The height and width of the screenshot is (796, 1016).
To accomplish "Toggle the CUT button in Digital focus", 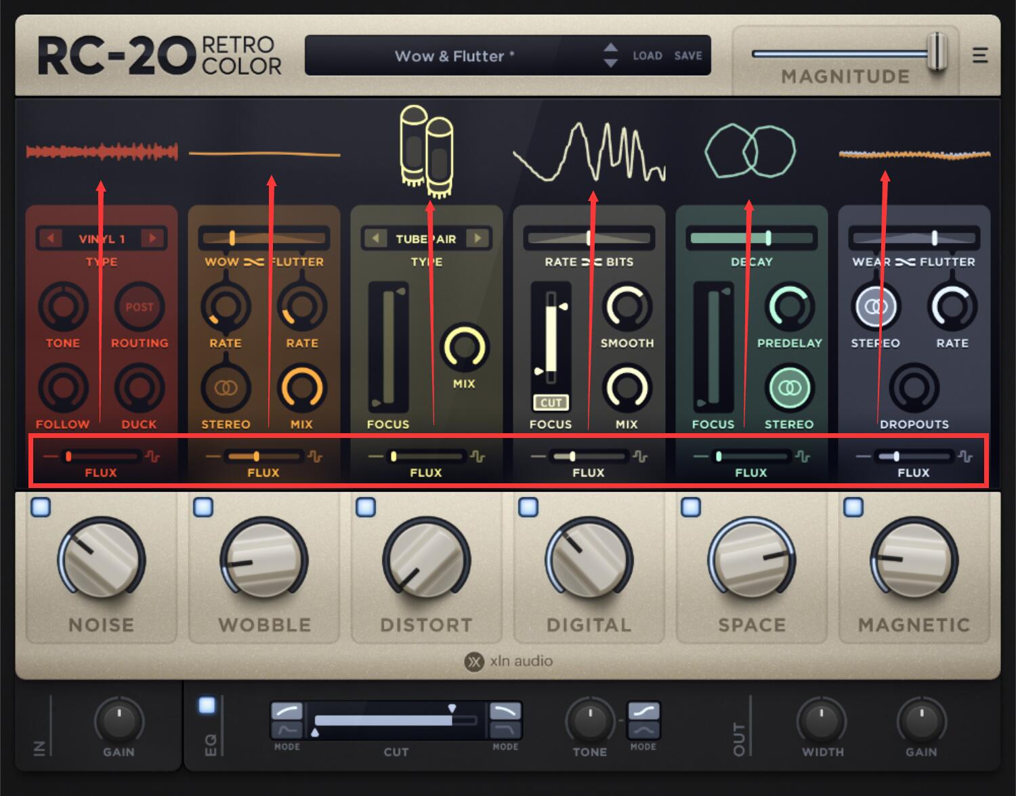I will tap(551, 403).
